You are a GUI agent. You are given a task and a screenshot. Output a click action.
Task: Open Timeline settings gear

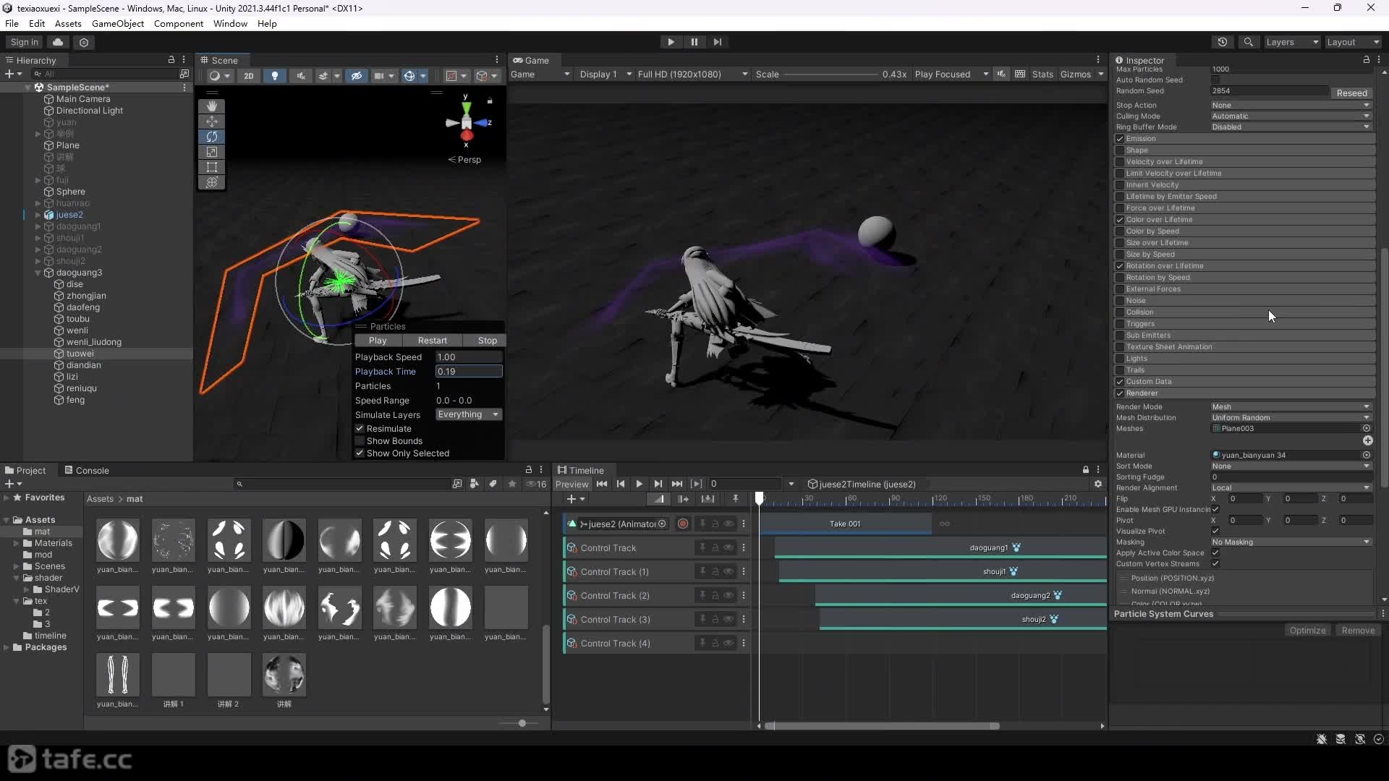click(x=1097, y=484)
